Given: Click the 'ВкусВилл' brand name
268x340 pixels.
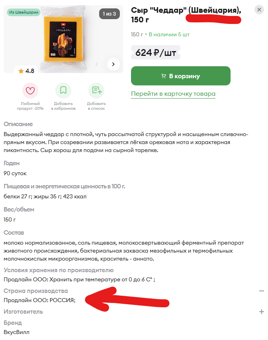Looking at the screenshot, I should (16, 332).
